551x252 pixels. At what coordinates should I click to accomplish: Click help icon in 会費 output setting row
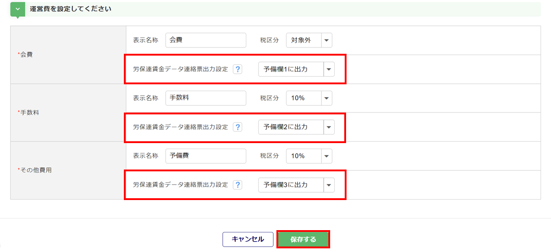(237, 69)
